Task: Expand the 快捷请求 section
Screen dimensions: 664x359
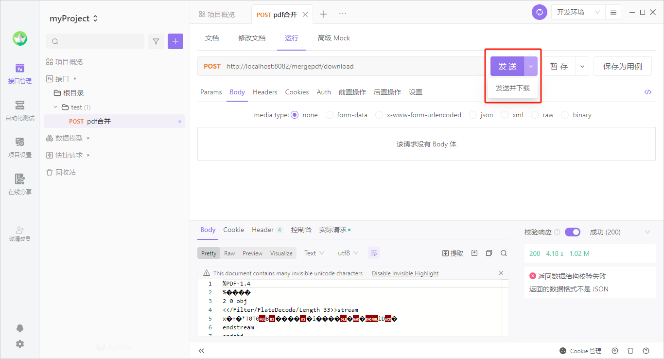Action: click(88, 155)
